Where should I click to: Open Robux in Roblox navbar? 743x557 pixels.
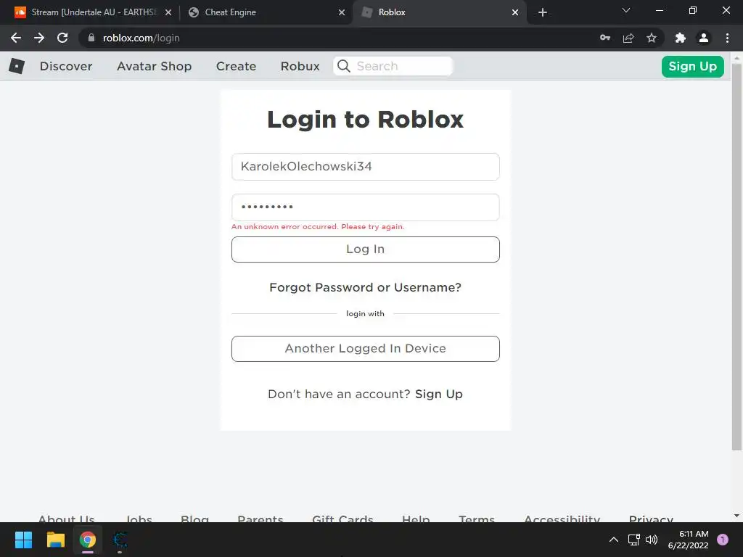(300, 66)
